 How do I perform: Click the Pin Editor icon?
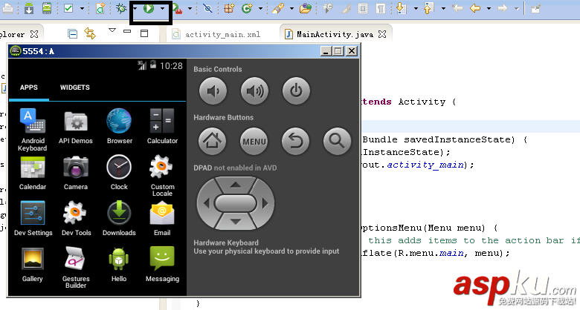[535, 9]
